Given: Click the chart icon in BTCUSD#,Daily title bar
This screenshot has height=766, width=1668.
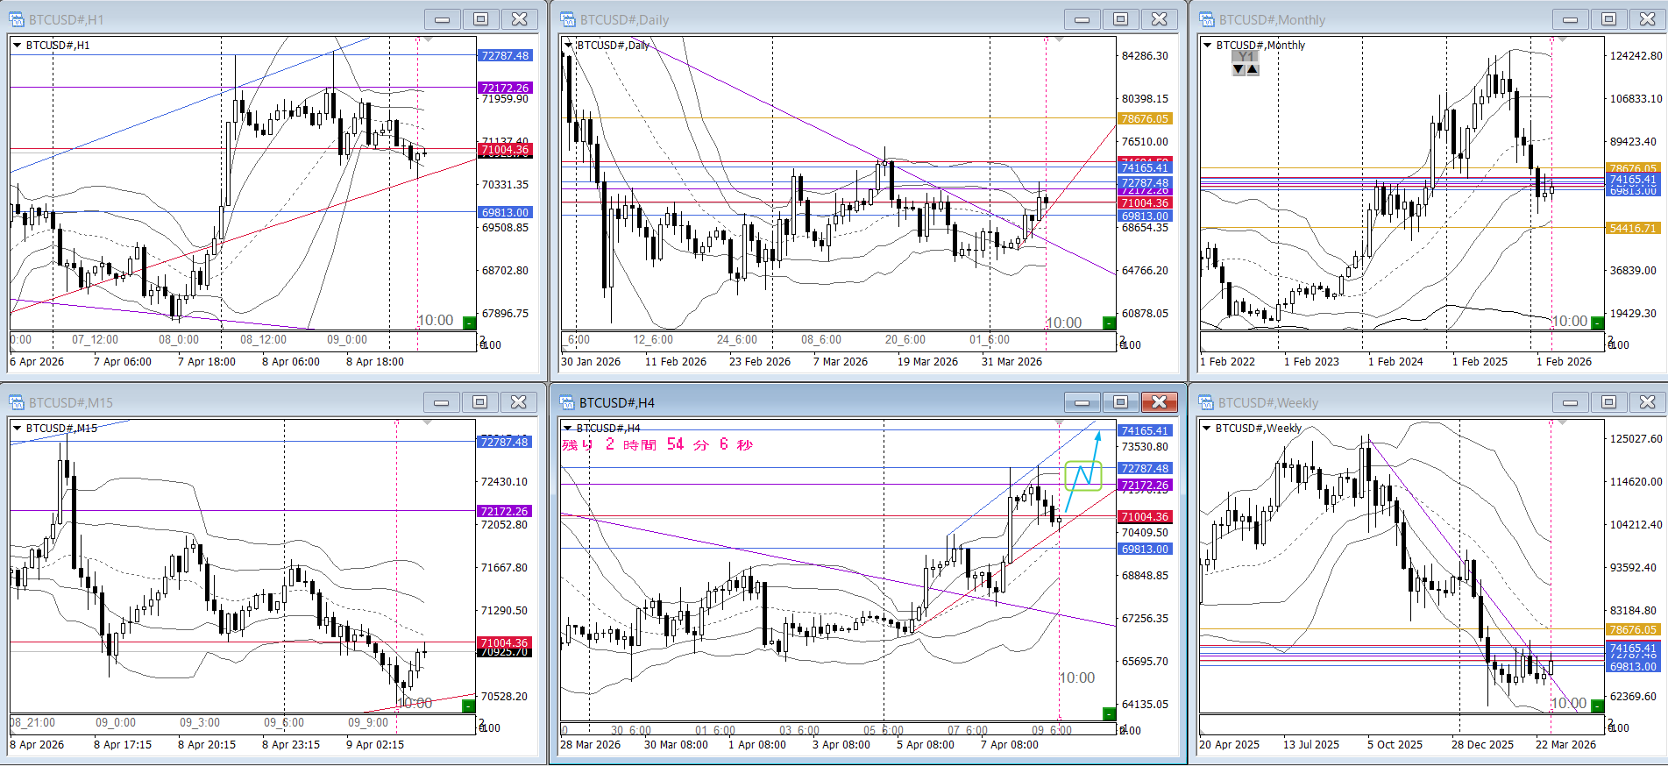Looking at the screenshot, I should pos(568,19).
